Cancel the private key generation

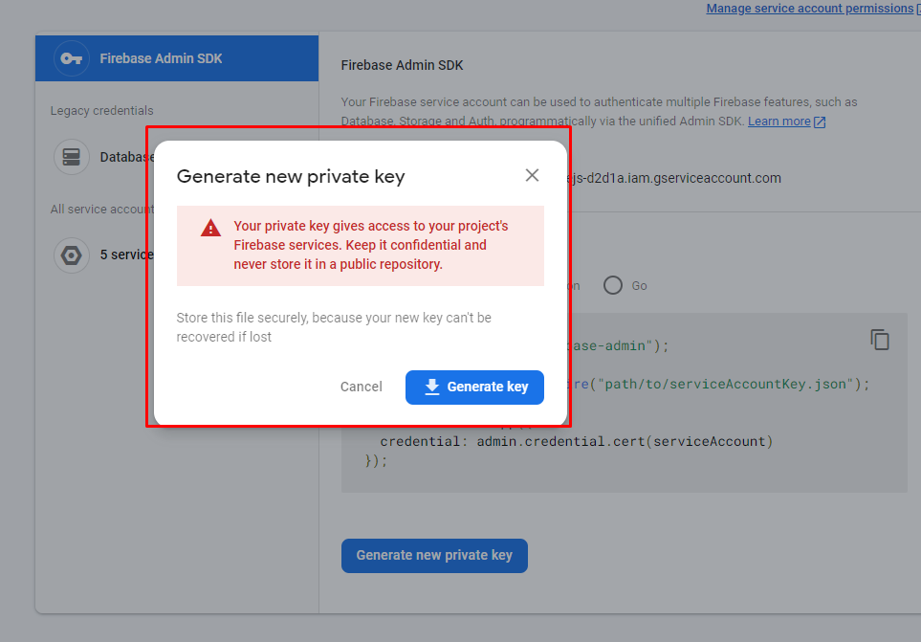(x=361, y=387)
